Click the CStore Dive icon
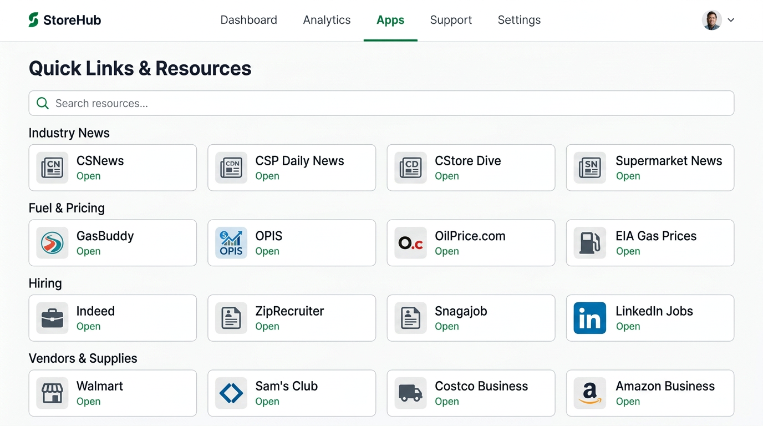This screenshot has height=426, width=763. (411, 168)
